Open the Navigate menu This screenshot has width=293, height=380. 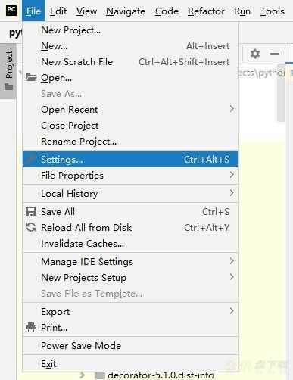point(126,11)
